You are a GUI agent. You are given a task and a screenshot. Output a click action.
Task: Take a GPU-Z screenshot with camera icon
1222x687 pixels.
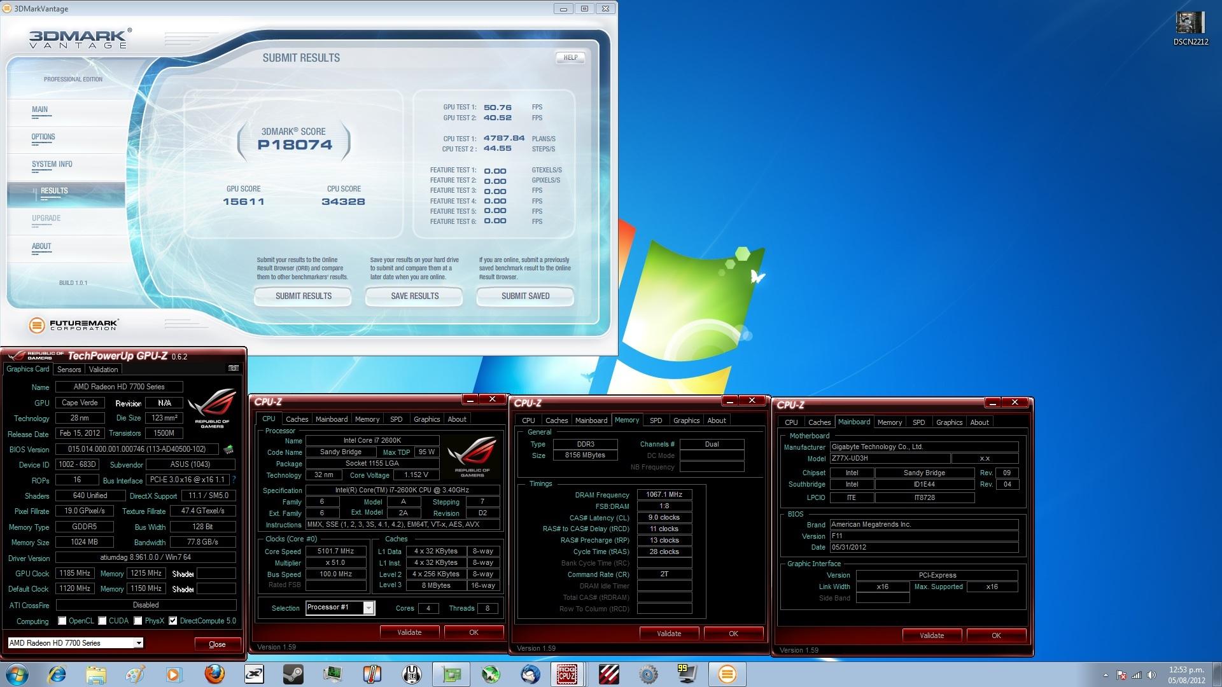tap(234, 368)
